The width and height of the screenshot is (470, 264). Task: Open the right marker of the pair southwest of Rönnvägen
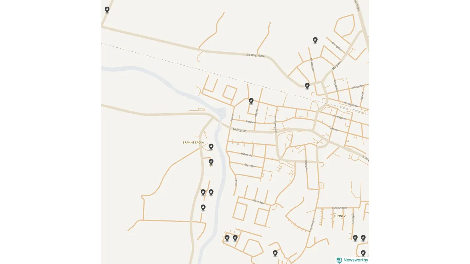tap(235, 238)
